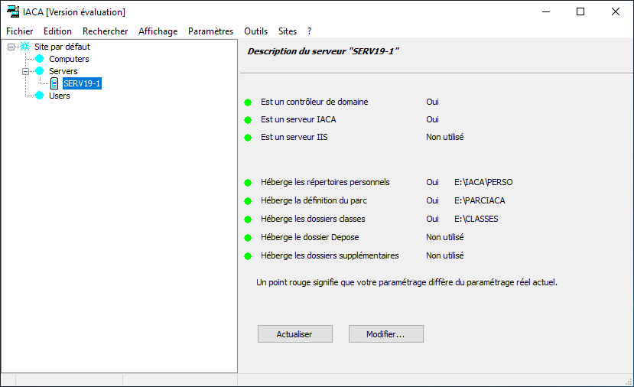Screen dimensions: 634x387
Task: Click the IACA application icon in title bar
Action: (13, 11)
